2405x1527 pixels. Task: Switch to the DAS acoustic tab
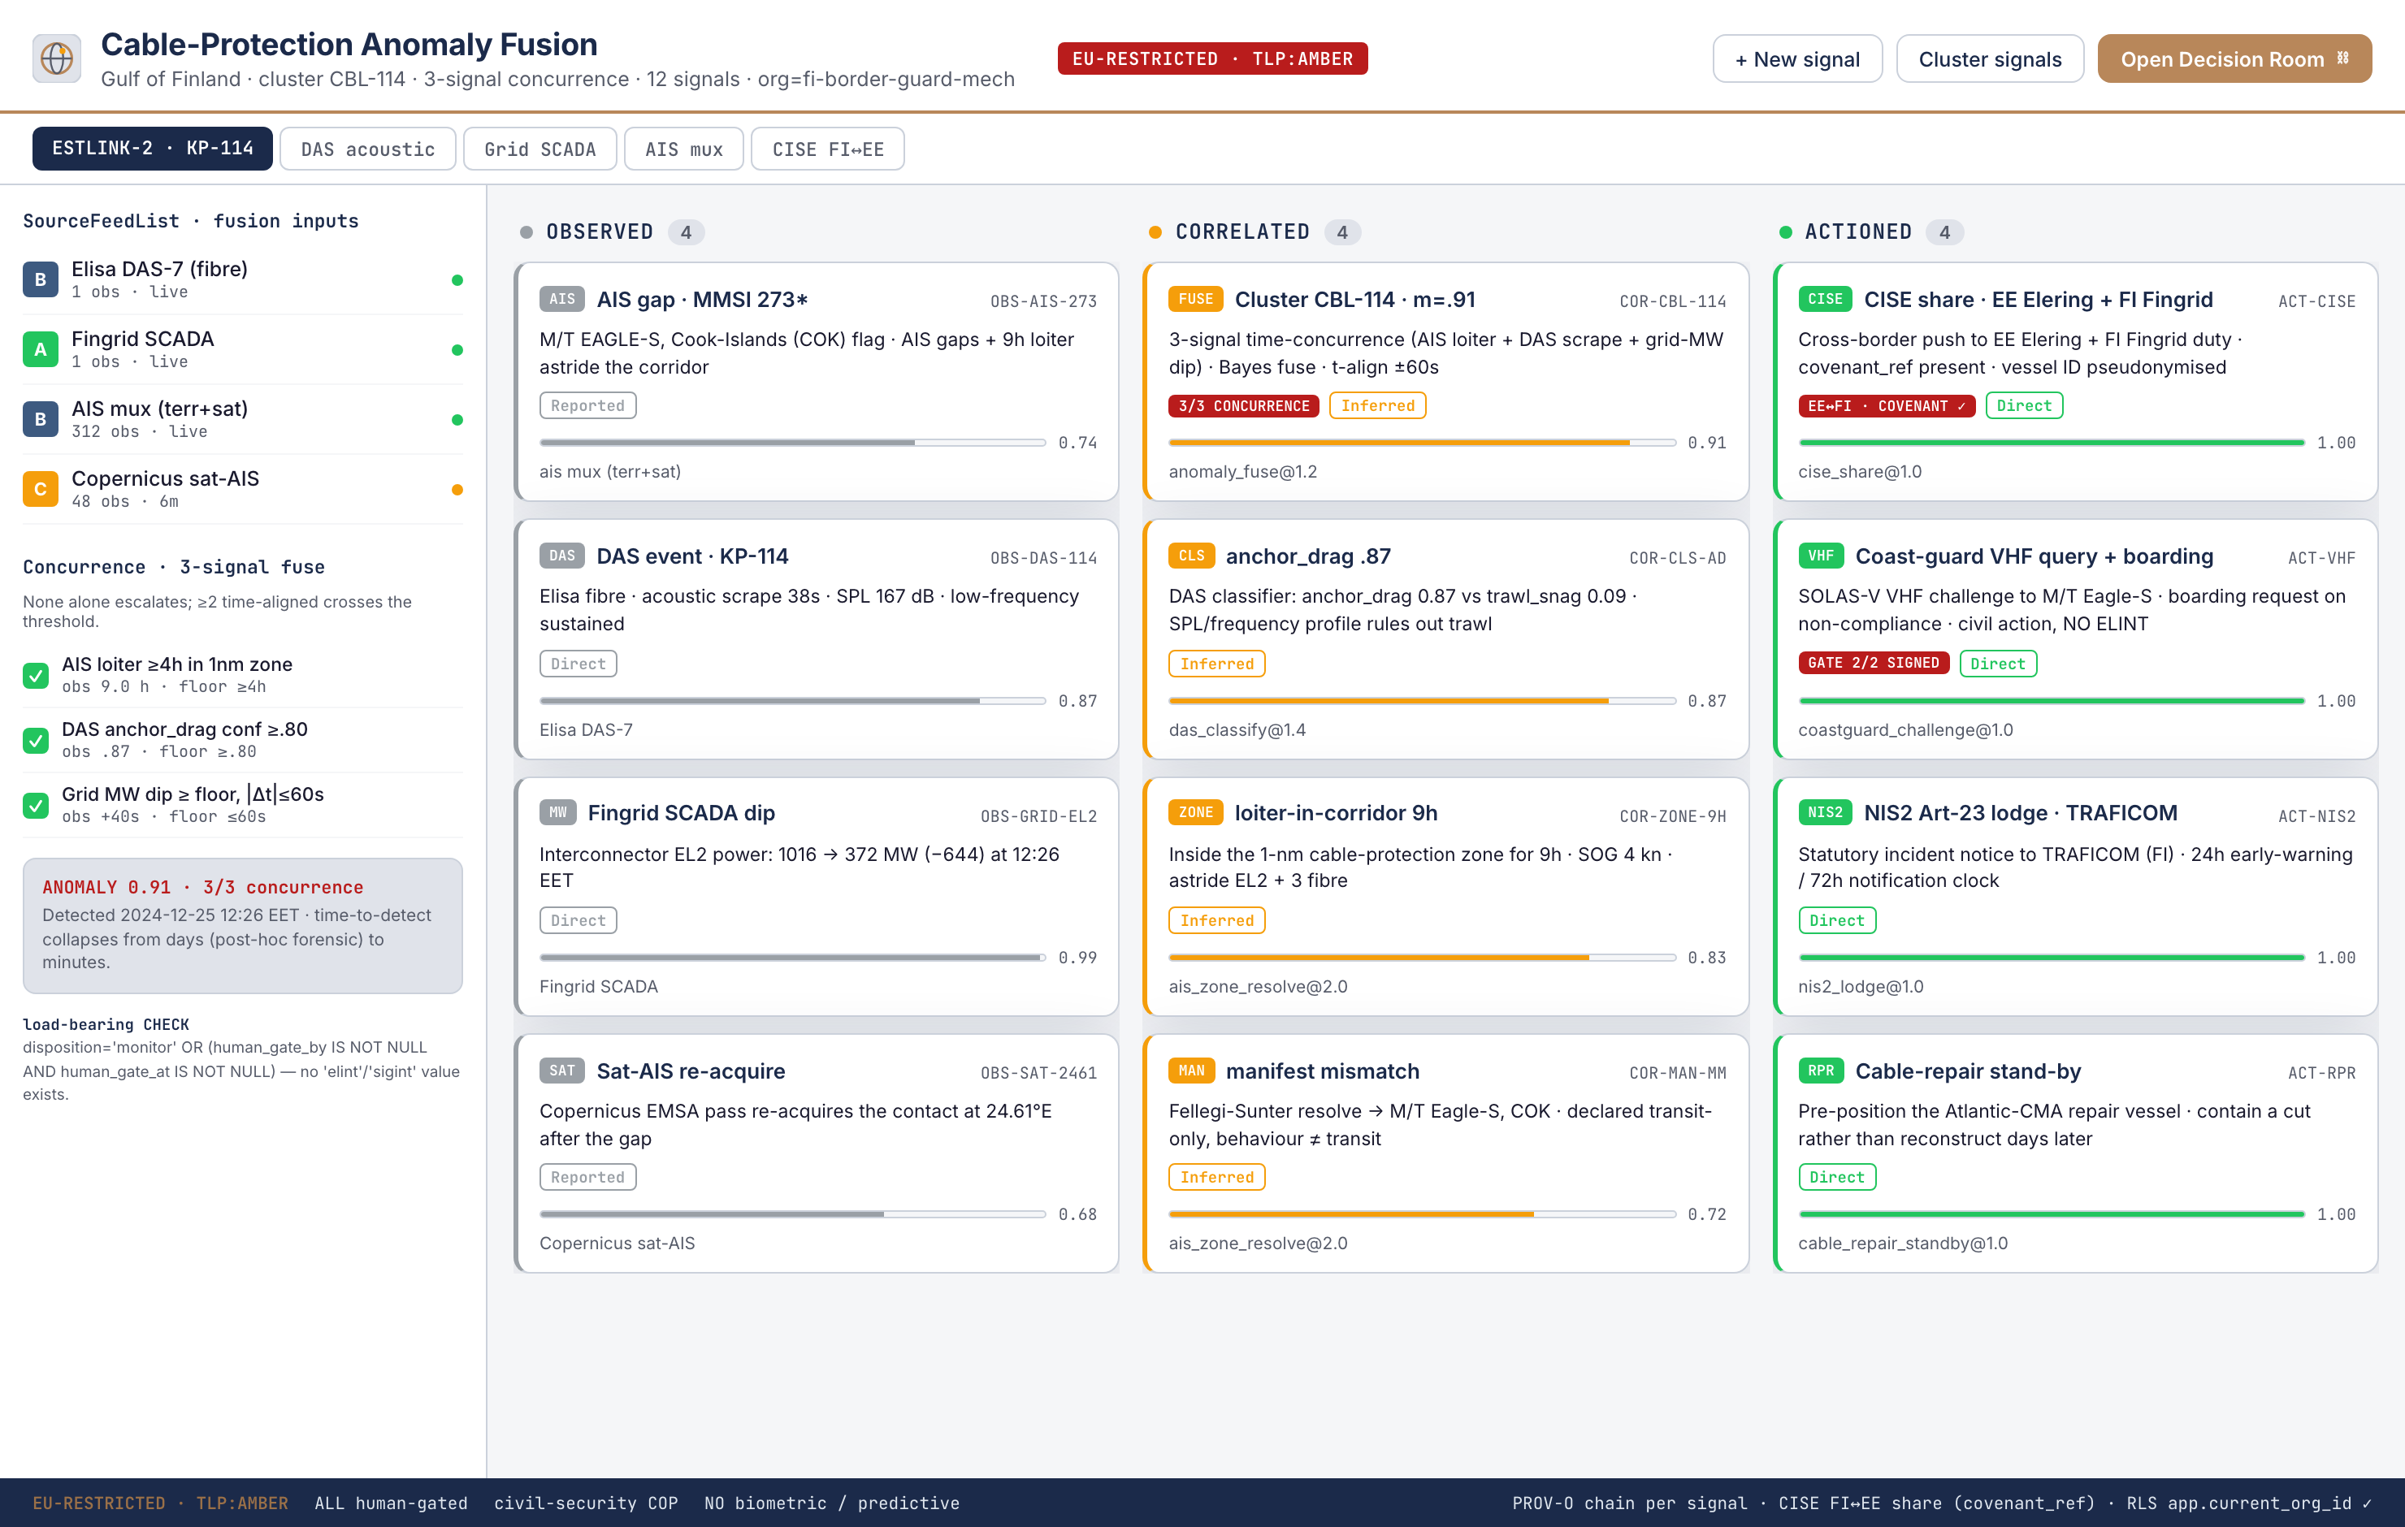[367, 149]
